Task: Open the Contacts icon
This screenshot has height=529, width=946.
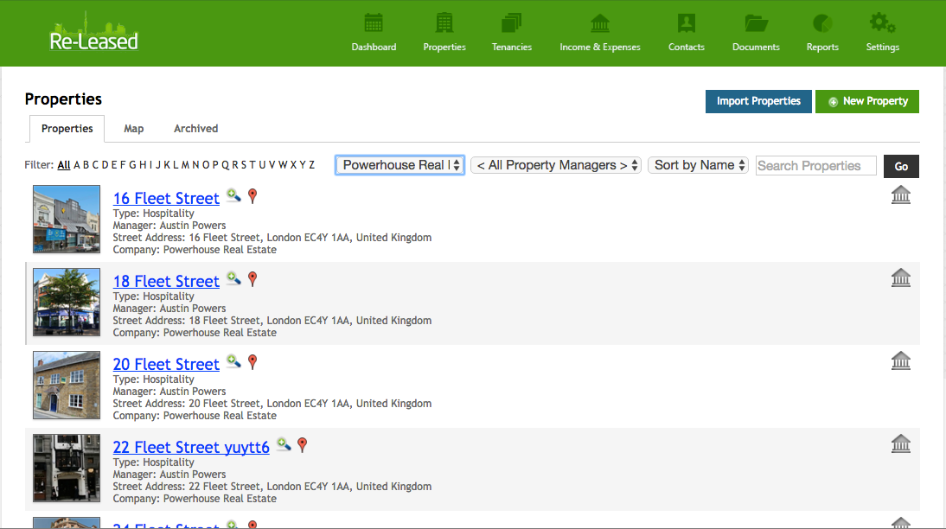Action: [686, 23]
